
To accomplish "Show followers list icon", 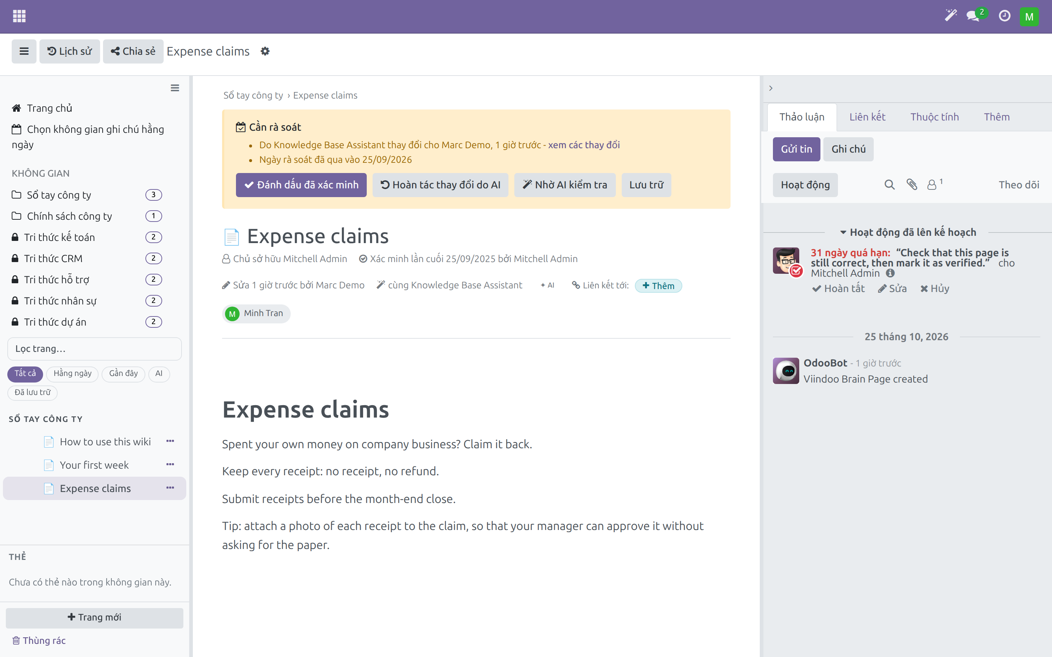I will 935,184.
